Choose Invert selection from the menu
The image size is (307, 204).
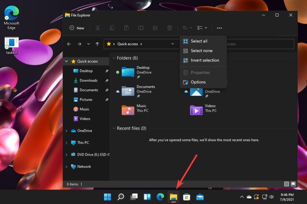(204, 60)
